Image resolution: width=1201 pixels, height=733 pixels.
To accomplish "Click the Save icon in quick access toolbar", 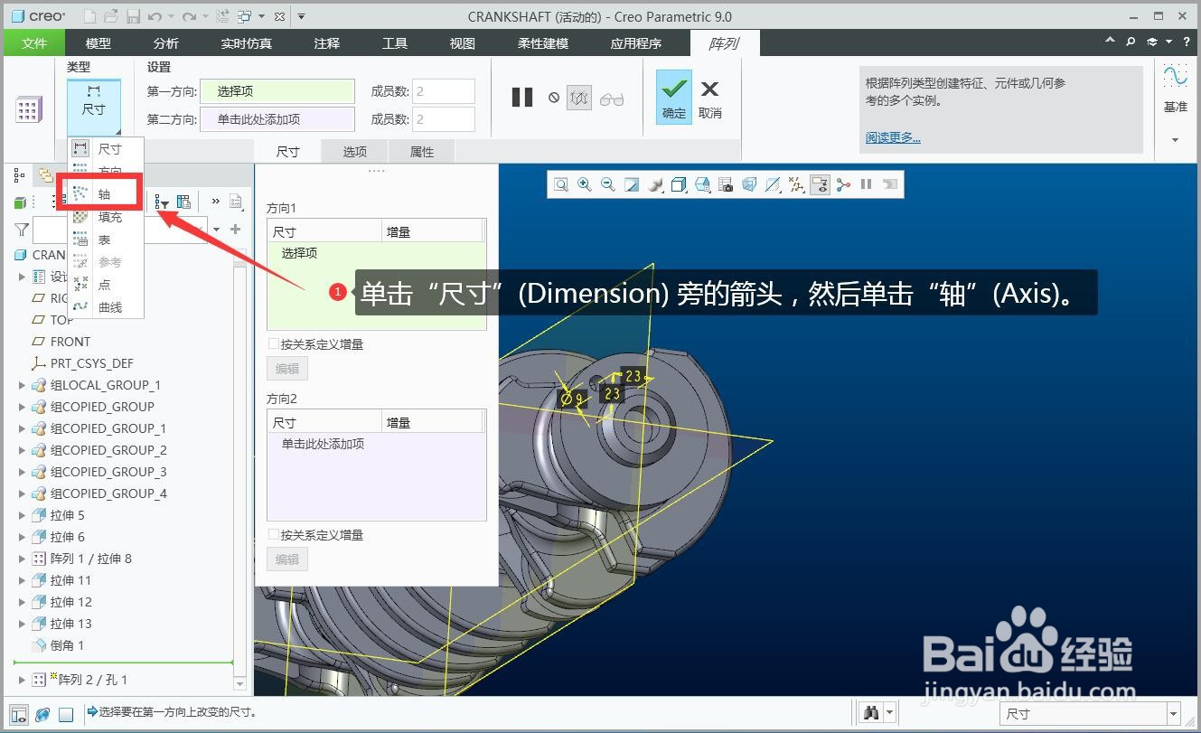I will pos(133,16).
